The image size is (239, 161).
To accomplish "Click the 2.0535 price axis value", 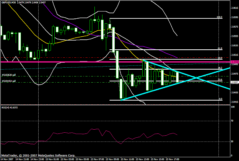I will (x=235, y=46).
